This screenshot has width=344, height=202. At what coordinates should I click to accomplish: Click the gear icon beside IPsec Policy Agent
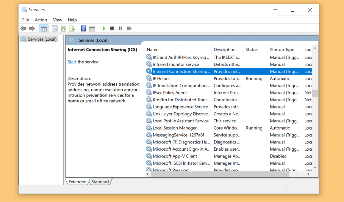pos(149,92)
